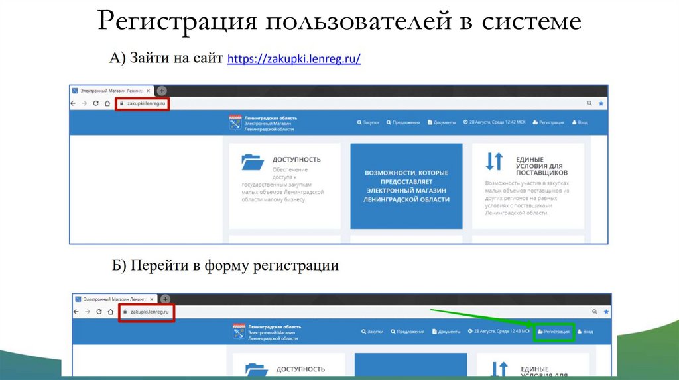Click the lock icon in the upper address bar
The height and width of the screenshot is (380, 679).
[122, 103]
